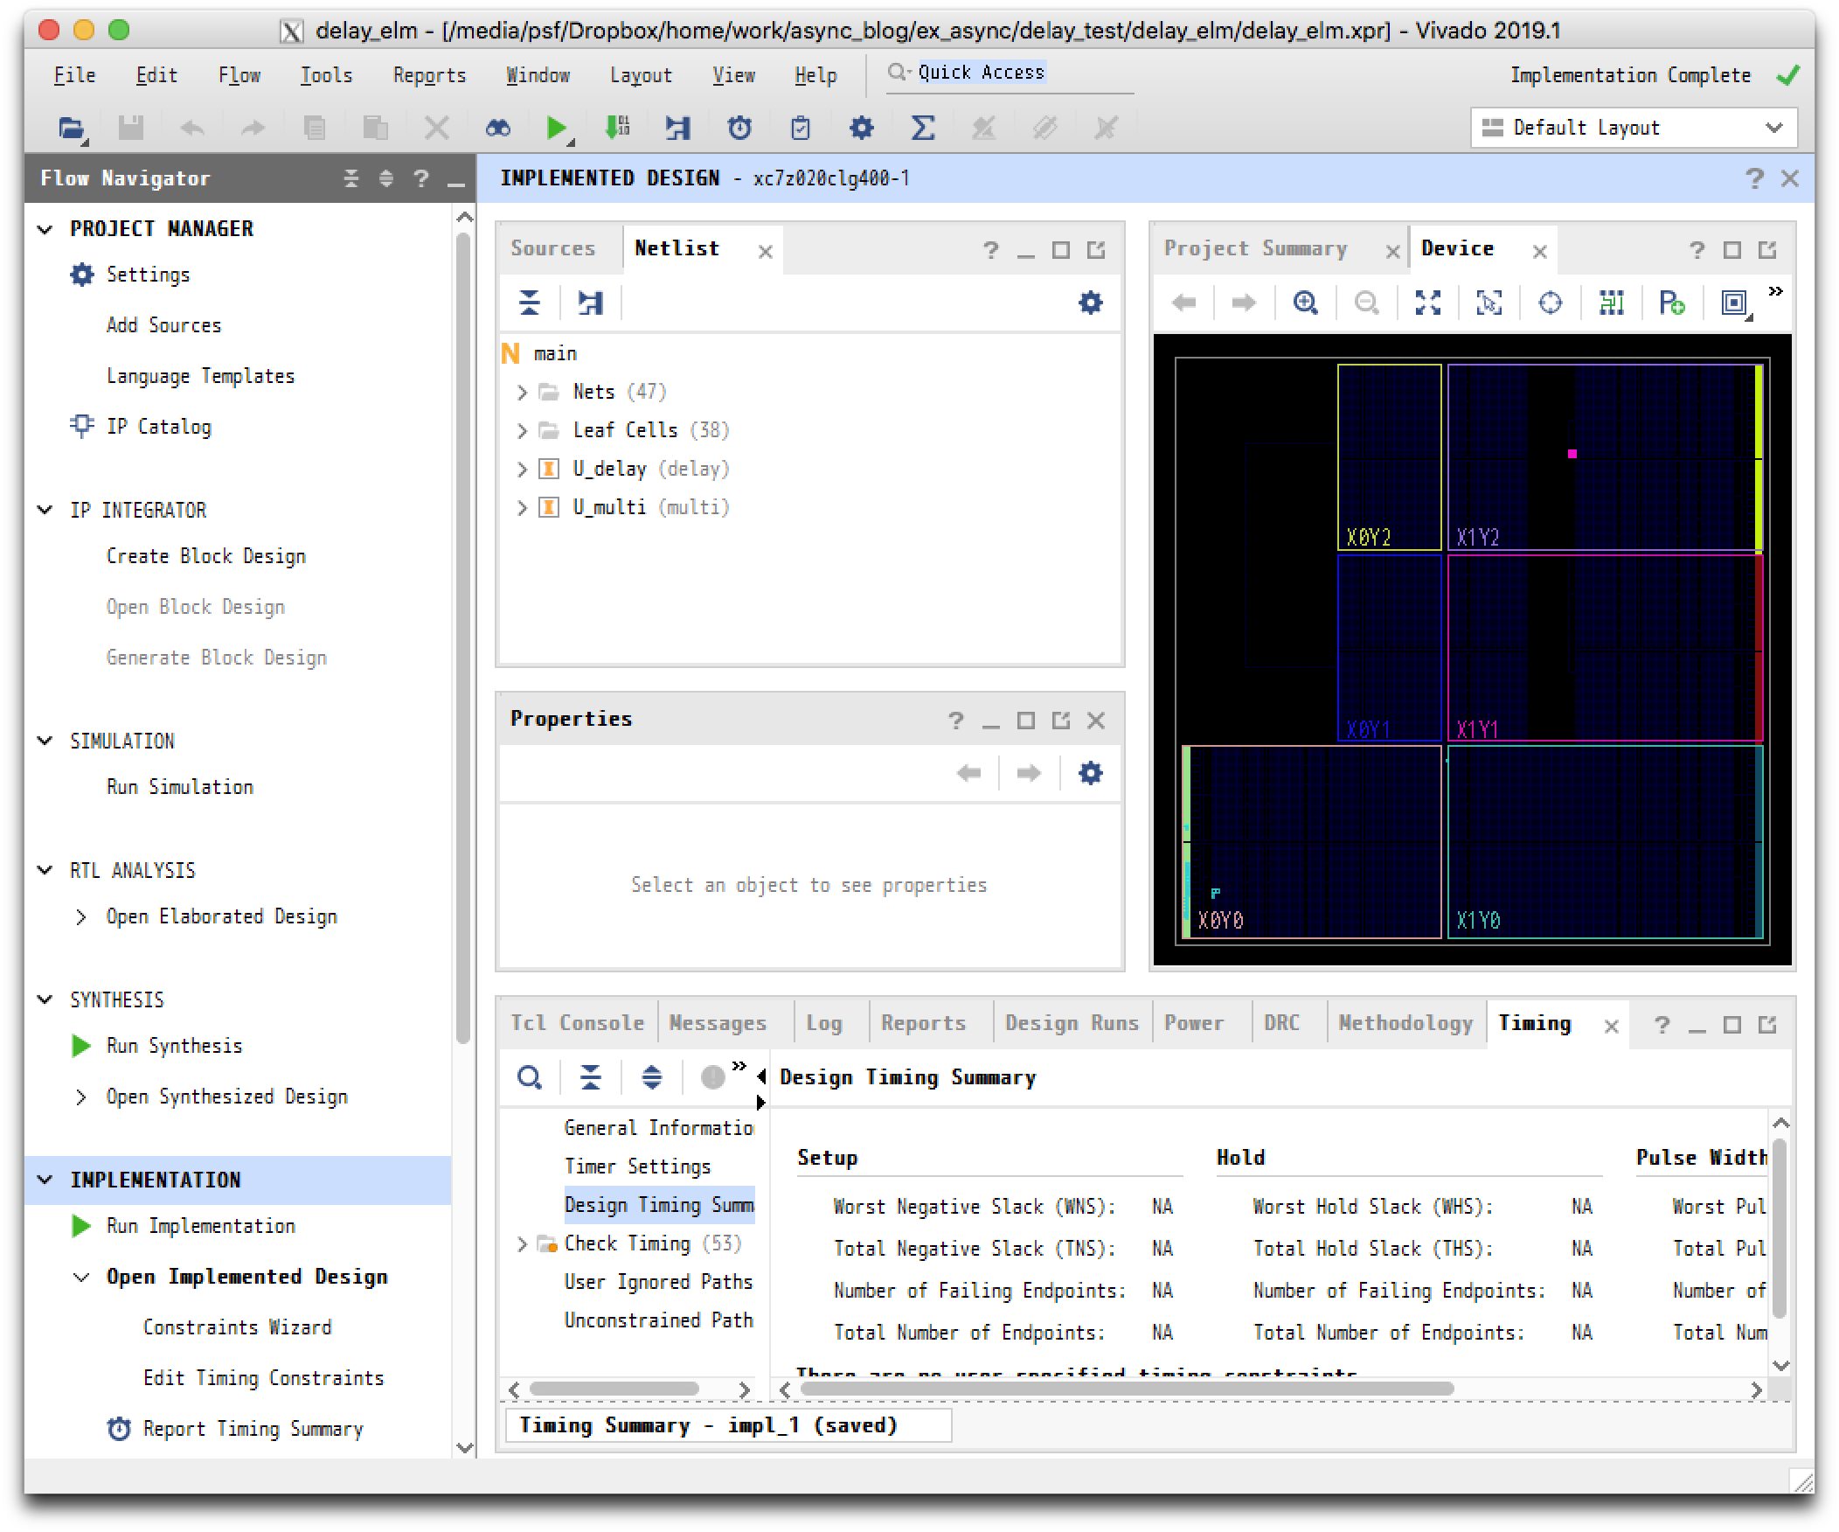Zoom in on the Device view
This screenshot has width=1839, height=1532.
click(1305, 303)
